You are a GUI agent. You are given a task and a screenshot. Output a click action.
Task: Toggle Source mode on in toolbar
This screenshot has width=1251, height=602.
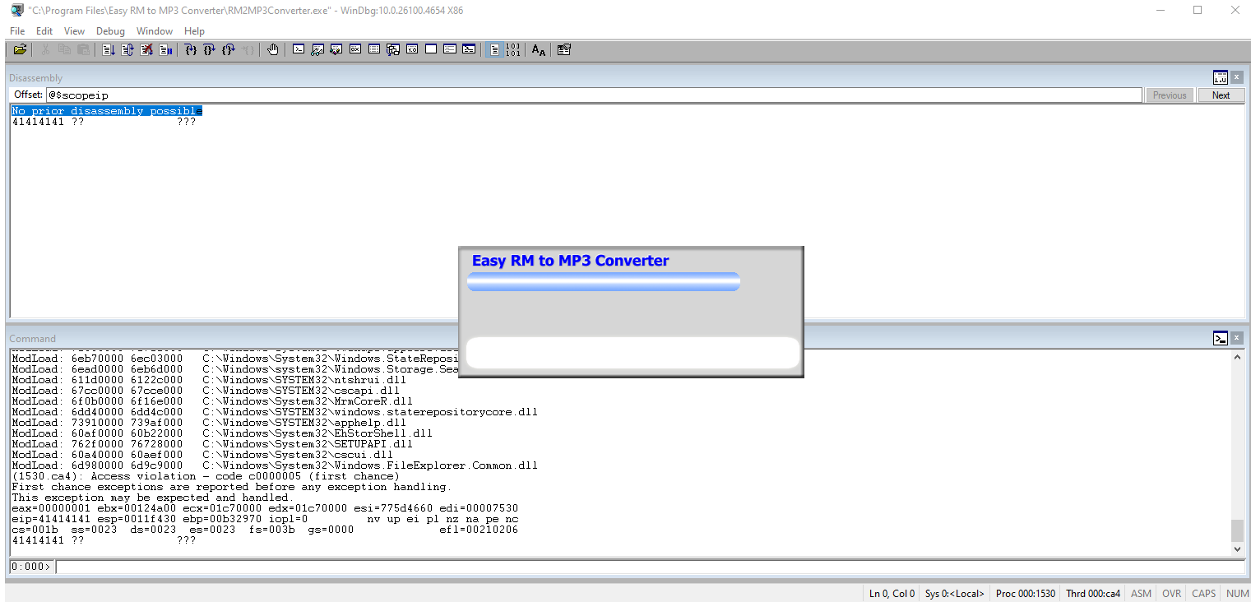tap(493, 50)
